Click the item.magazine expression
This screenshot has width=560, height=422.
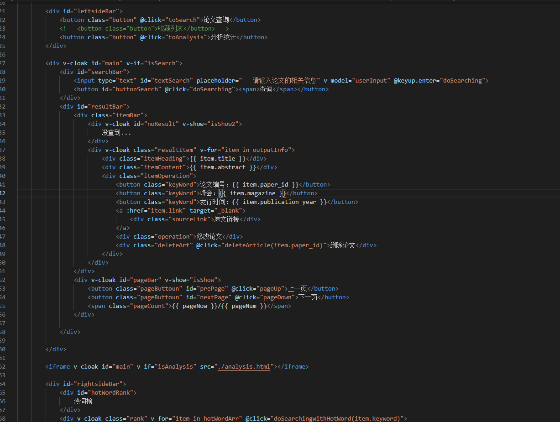(253, 193)
